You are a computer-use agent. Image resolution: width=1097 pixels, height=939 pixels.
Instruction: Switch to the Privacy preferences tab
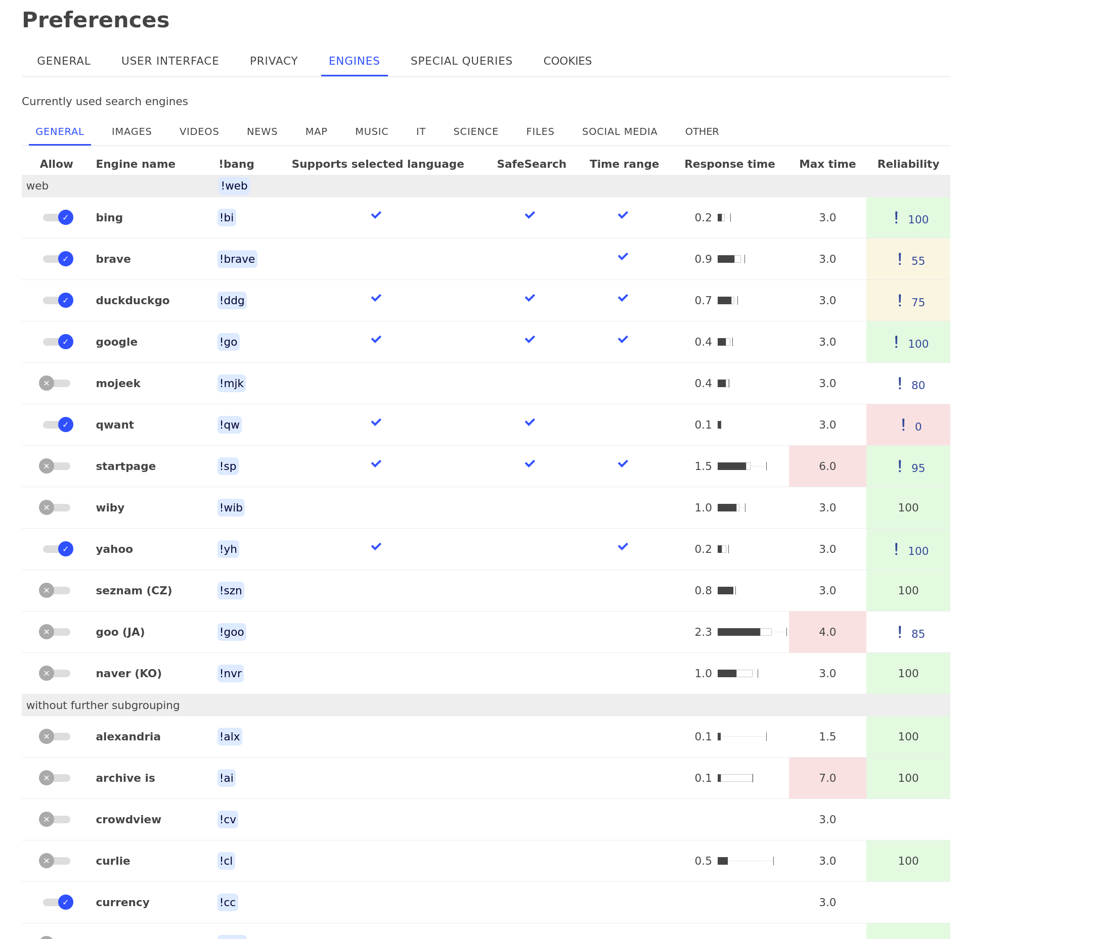[274, 61]
